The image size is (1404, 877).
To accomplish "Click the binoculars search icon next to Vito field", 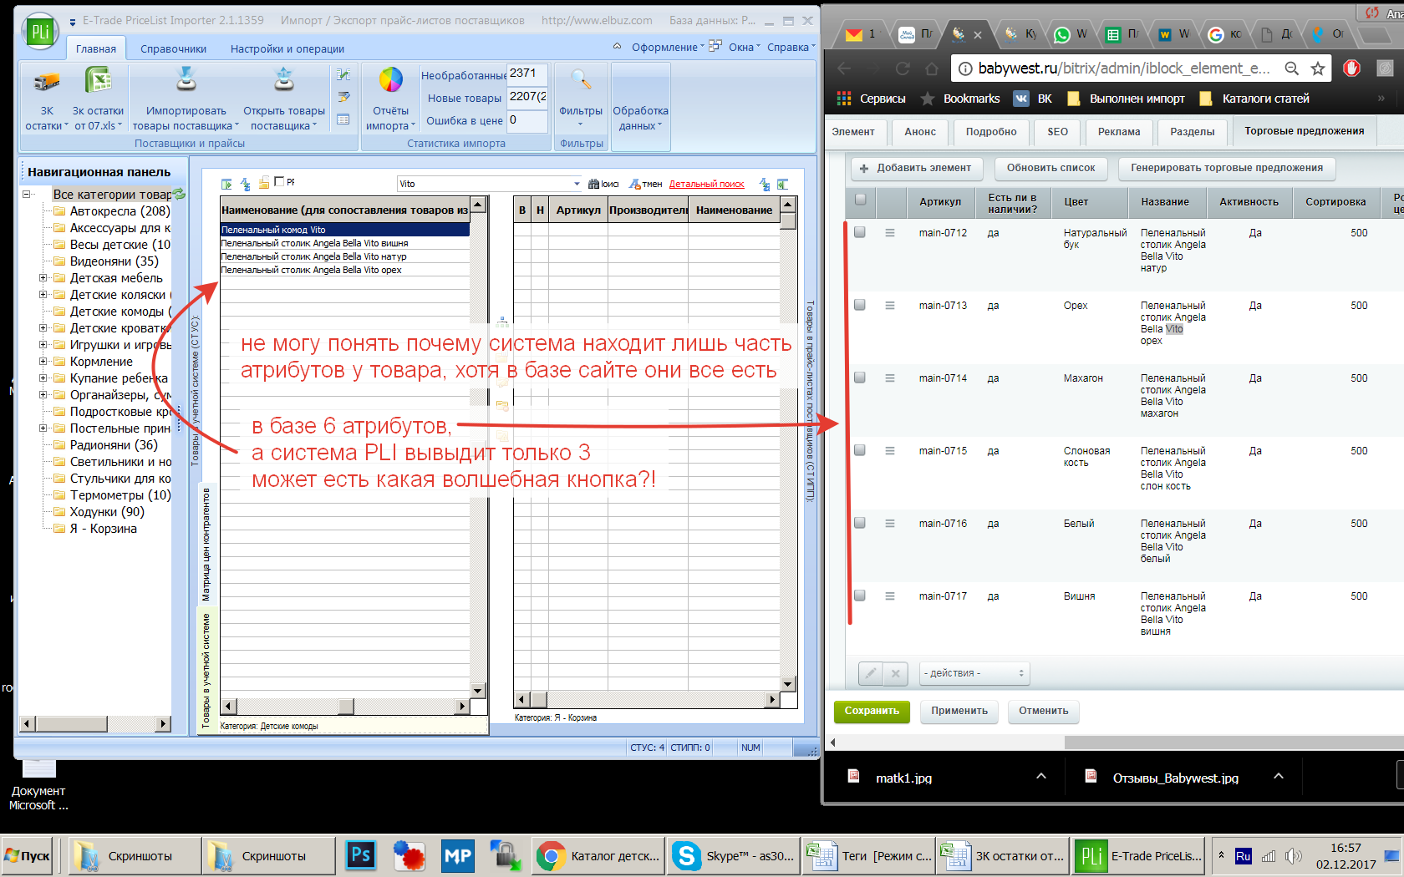I will pyautogui.click(x=593, y=184).
